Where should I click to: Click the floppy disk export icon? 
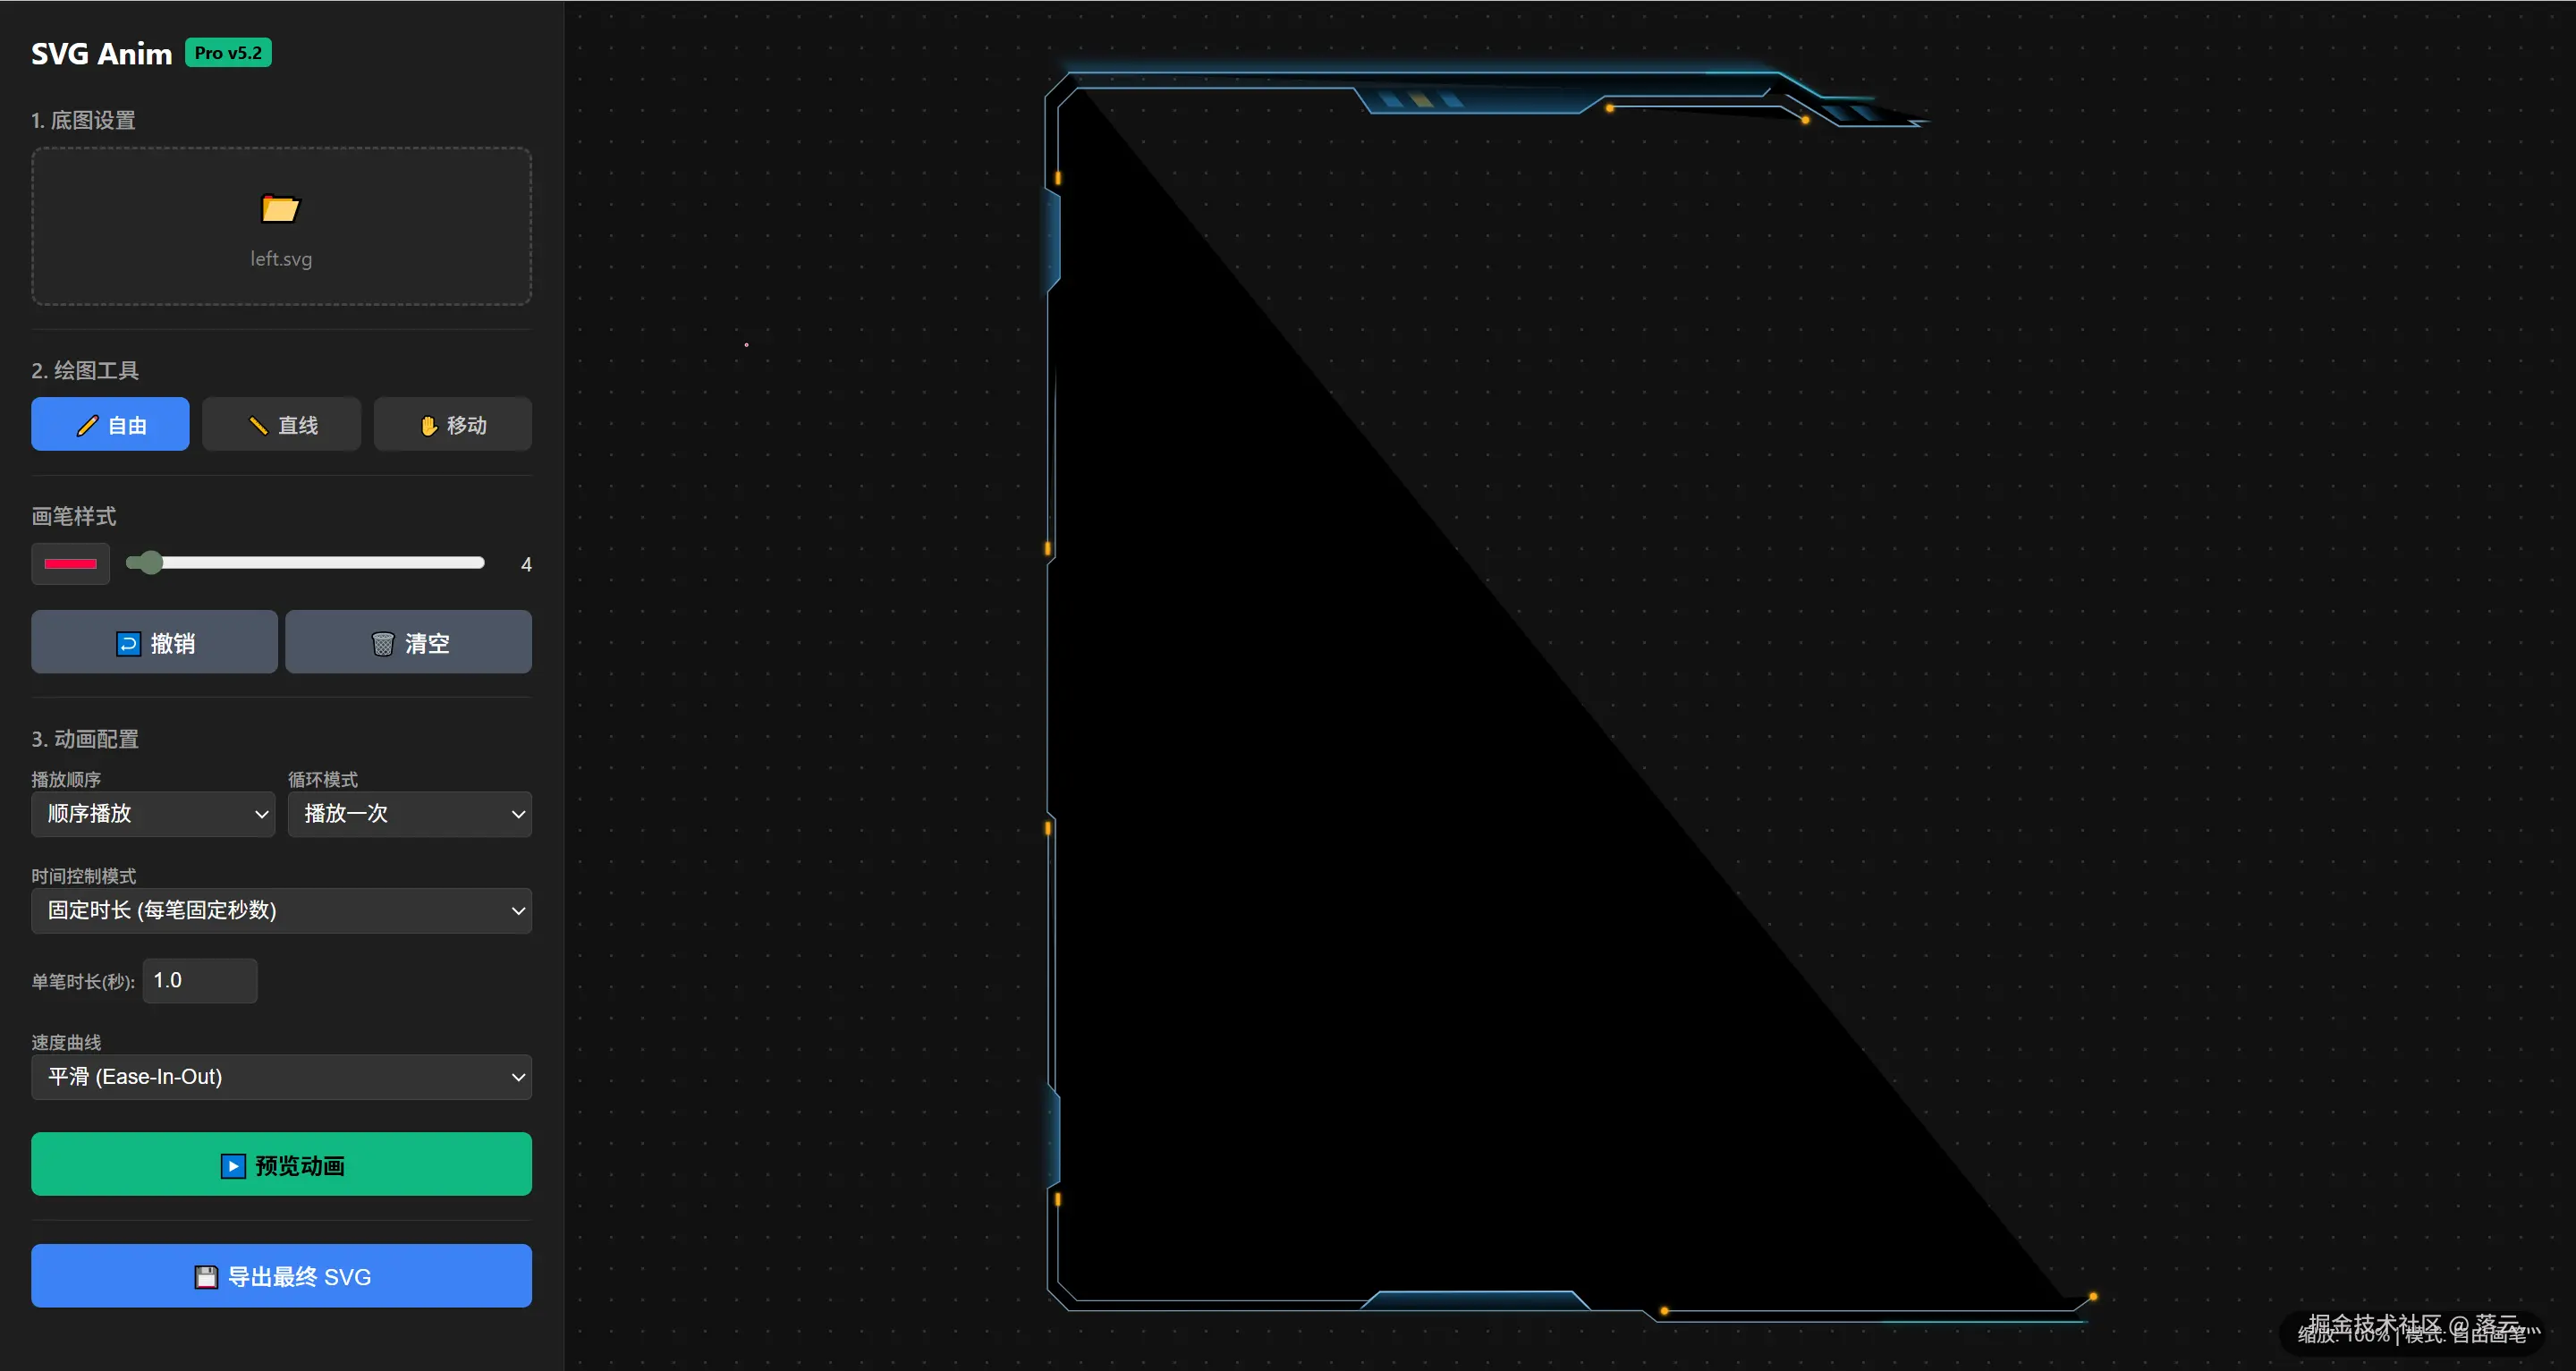coord(206,1277)
